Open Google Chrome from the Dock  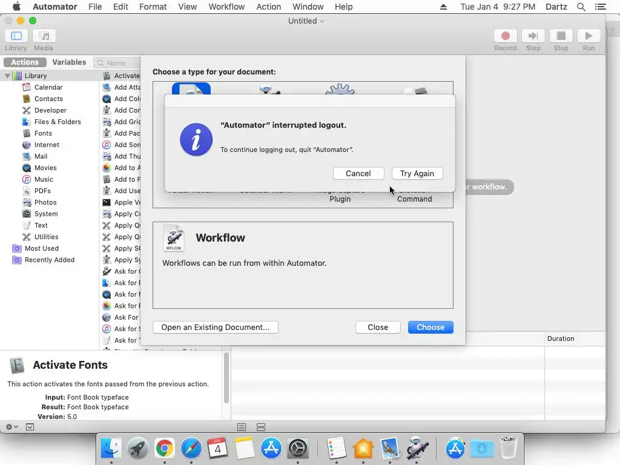click(164, 449)
